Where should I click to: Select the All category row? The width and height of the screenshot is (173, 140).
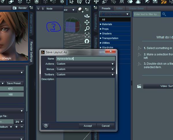tap(115, 20)
